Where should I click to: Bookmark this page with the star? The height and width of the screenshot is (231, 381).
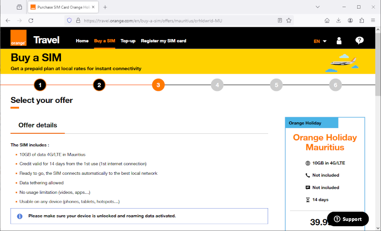[x=289, y=20]
